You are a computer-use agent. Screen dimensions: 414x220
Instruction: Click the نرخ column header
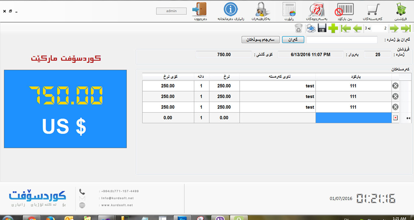pos(224,76)
